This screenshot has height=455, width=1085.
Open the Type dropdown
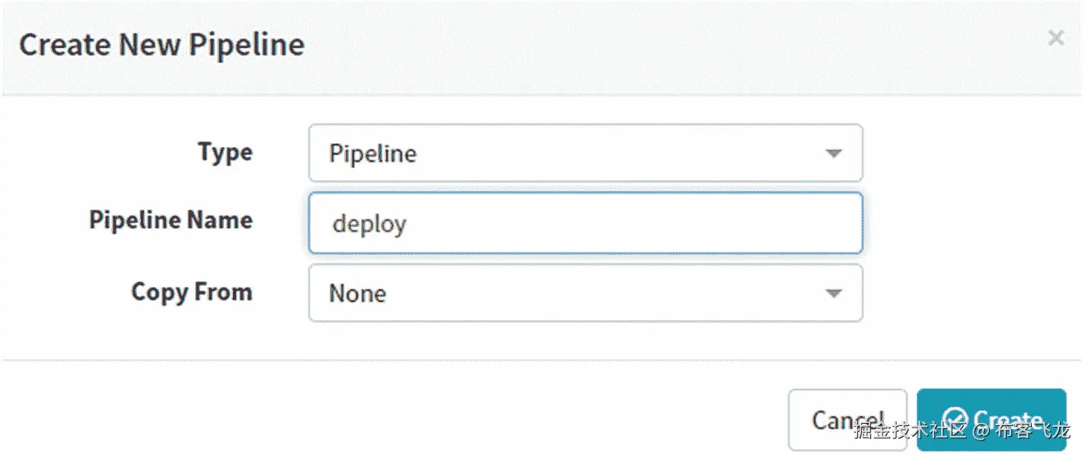[585, 153]
